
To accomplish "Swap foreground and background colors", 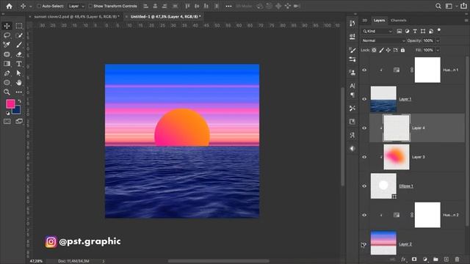I will click(20, 101).
